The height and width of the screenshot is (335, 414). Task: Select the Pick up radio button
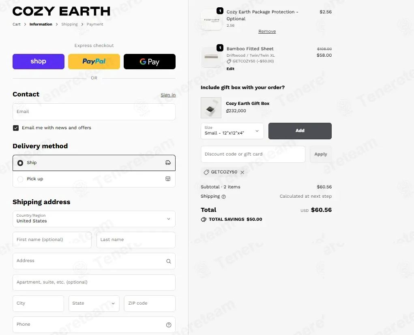[x=20, y=179]
